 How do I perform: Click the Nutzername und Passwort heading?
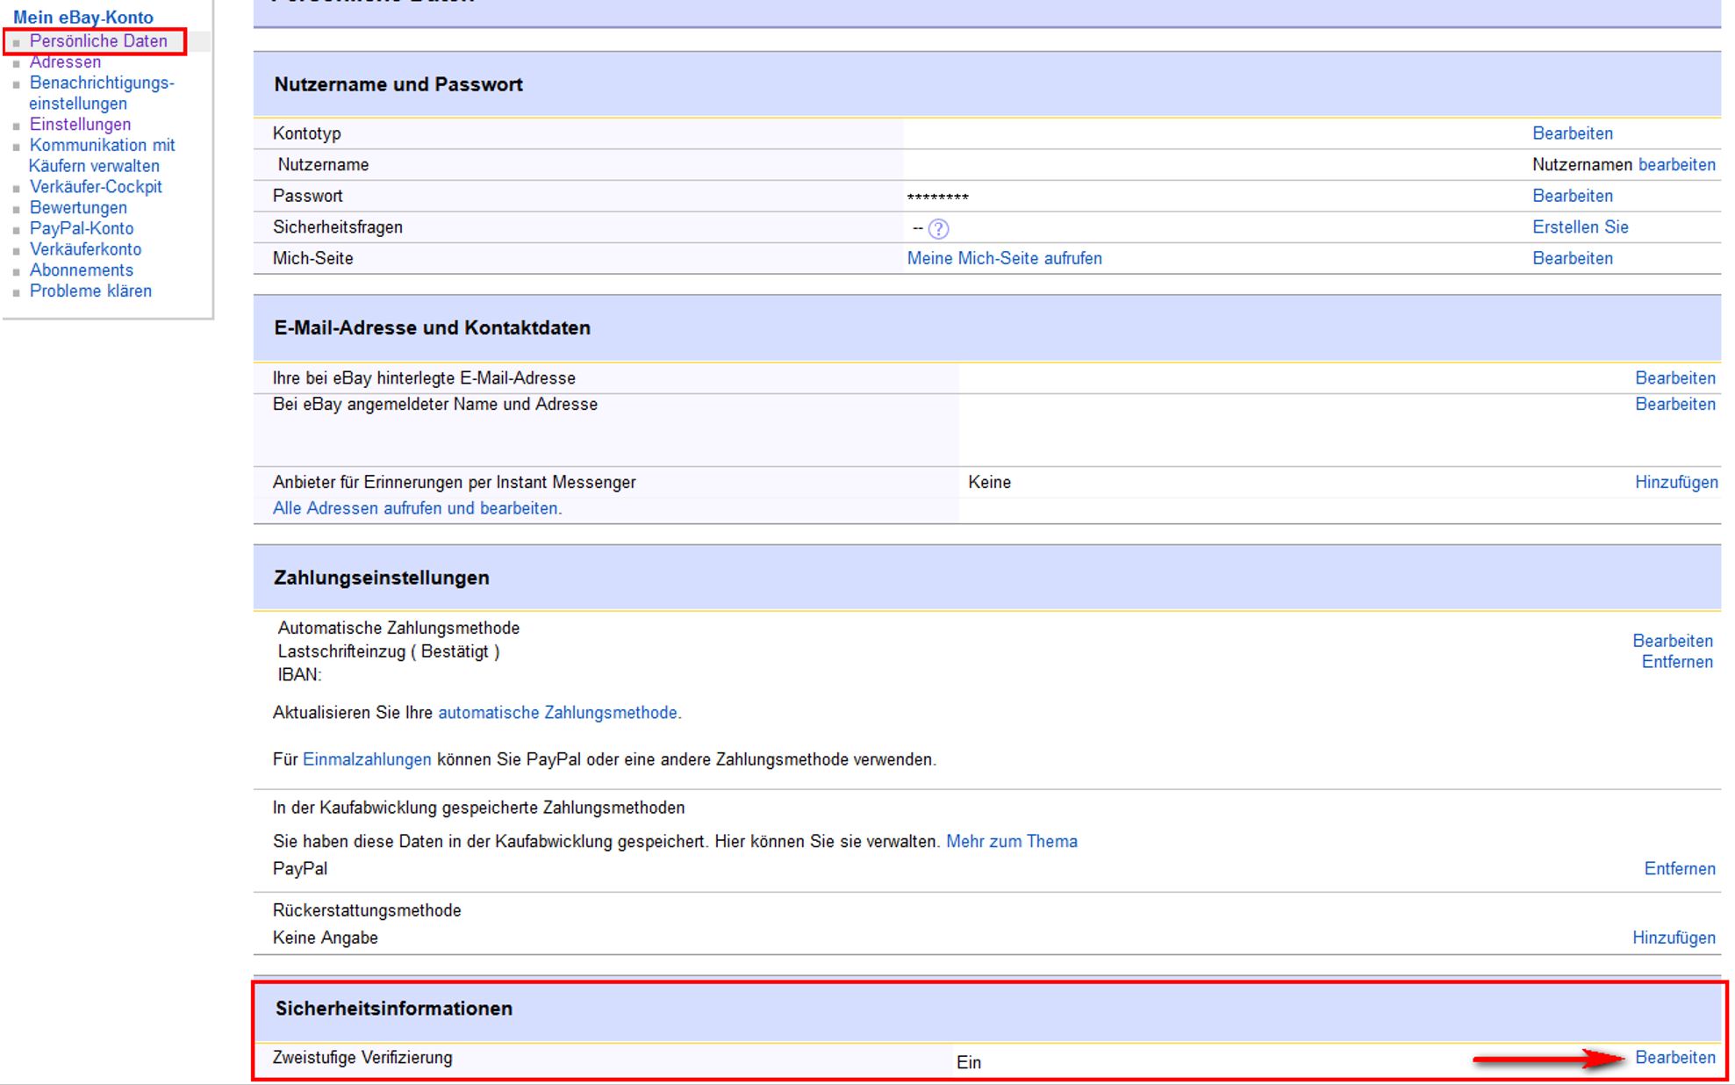click(x=398, y=84)
